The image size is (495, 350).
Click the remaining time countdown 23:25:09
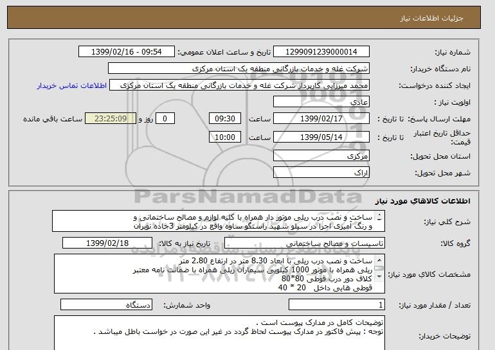(x=111, y=119)
